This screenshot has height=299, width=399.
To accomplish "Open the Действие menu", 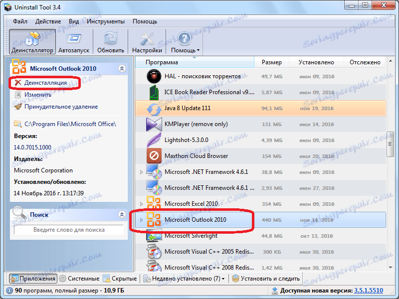I will pyautogui.click(x=48, y=21).
